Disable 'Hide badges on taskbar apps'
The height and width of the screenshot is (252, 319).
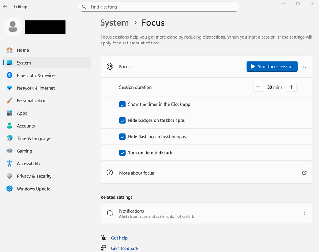pyautogui.click(x=122, y=121)
